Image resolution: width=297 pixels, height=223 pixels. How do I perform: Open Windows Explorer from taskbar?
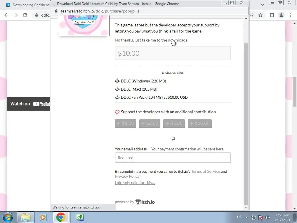coord(26,217)
